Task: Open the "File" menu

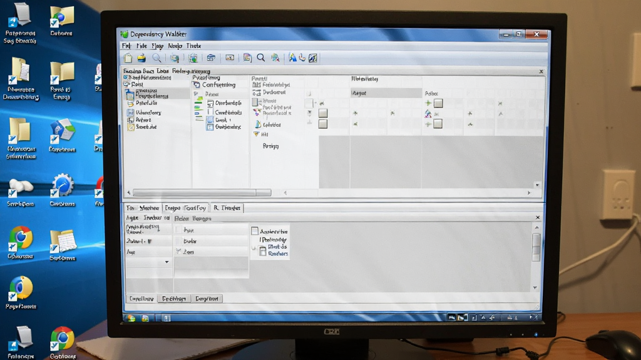Action: pos(141,46)
